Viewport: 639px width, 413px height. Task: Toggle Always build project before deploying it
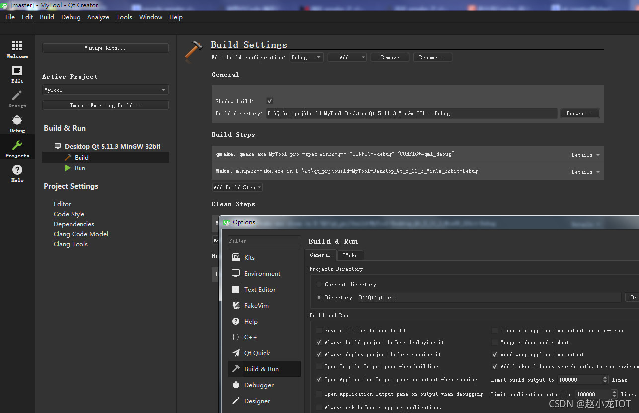319,342
